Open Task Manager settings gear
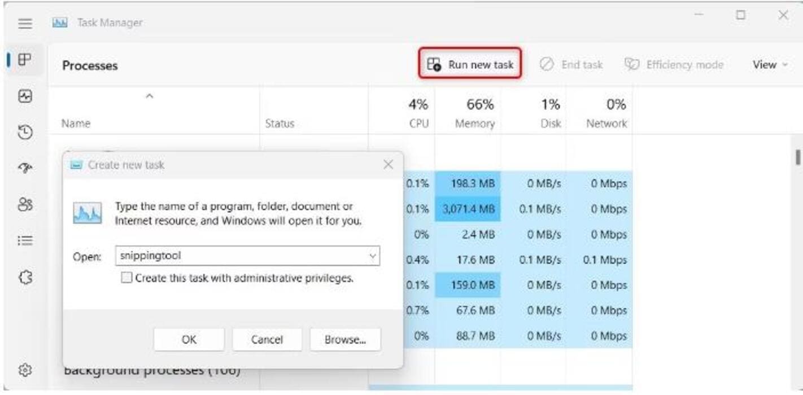This screenshot has height=395, width=803. [x=25, y=370]
